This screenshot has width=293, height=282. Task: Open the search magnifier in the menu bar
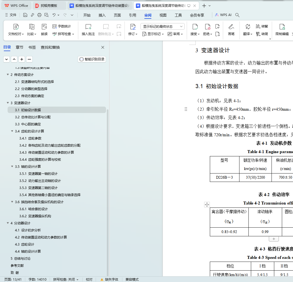click(237, 15)
